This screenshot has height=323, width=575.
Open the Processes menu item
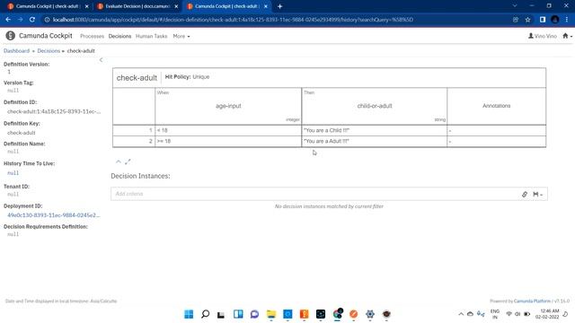[92, 36]
